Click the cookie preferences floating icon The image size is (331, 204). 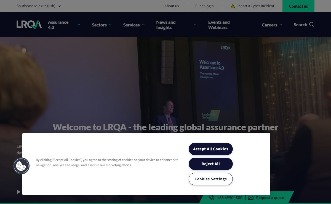[x=21, y=166]
